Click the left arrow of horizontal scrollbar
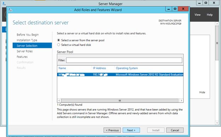 (x=59, y=100)
